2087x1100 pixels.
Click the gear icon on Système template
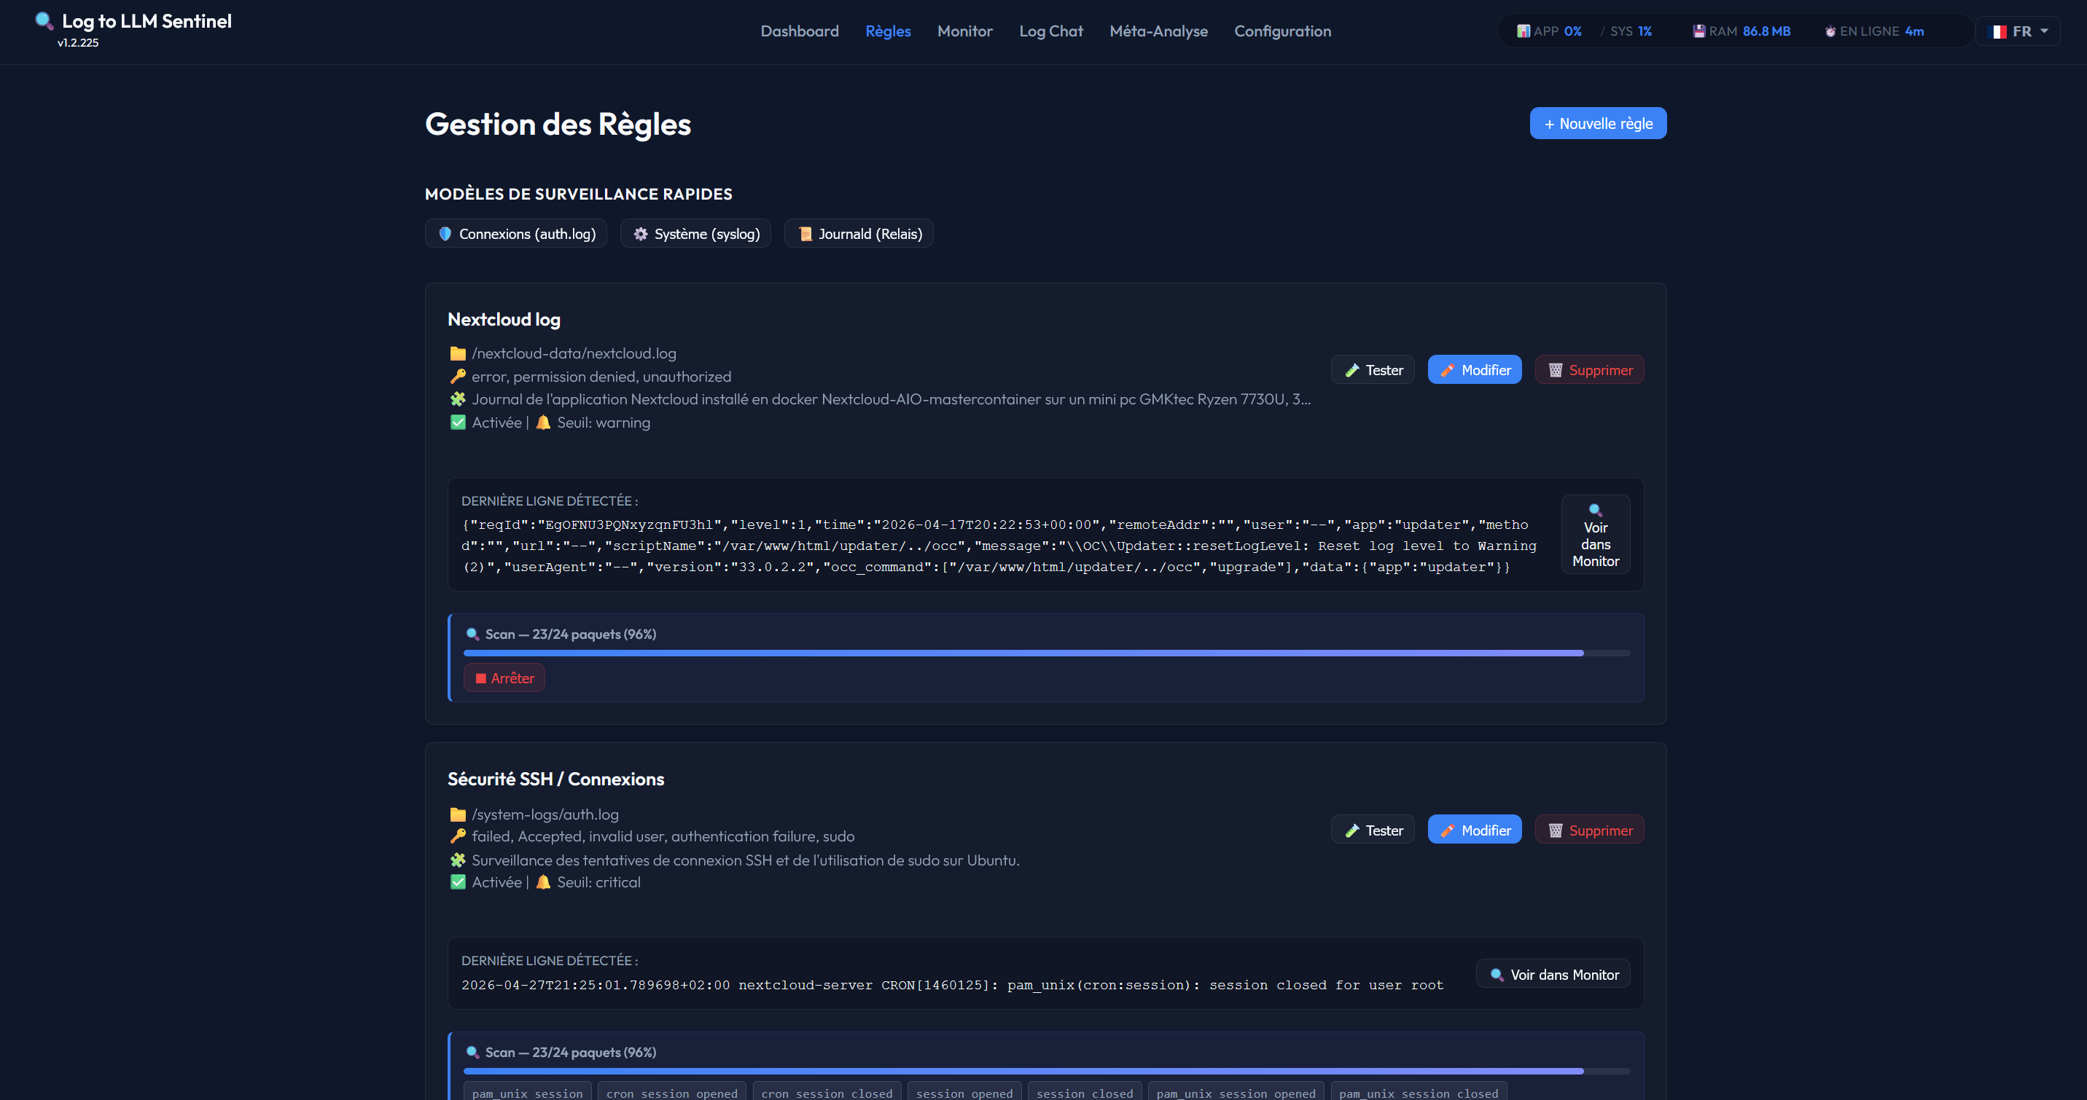[640, 233]
